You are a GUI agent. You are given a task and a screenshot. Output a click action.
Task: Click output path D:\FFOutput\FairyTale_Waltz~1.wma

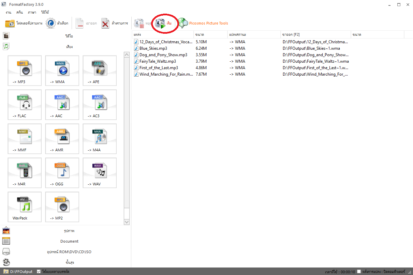pos(316,61)
